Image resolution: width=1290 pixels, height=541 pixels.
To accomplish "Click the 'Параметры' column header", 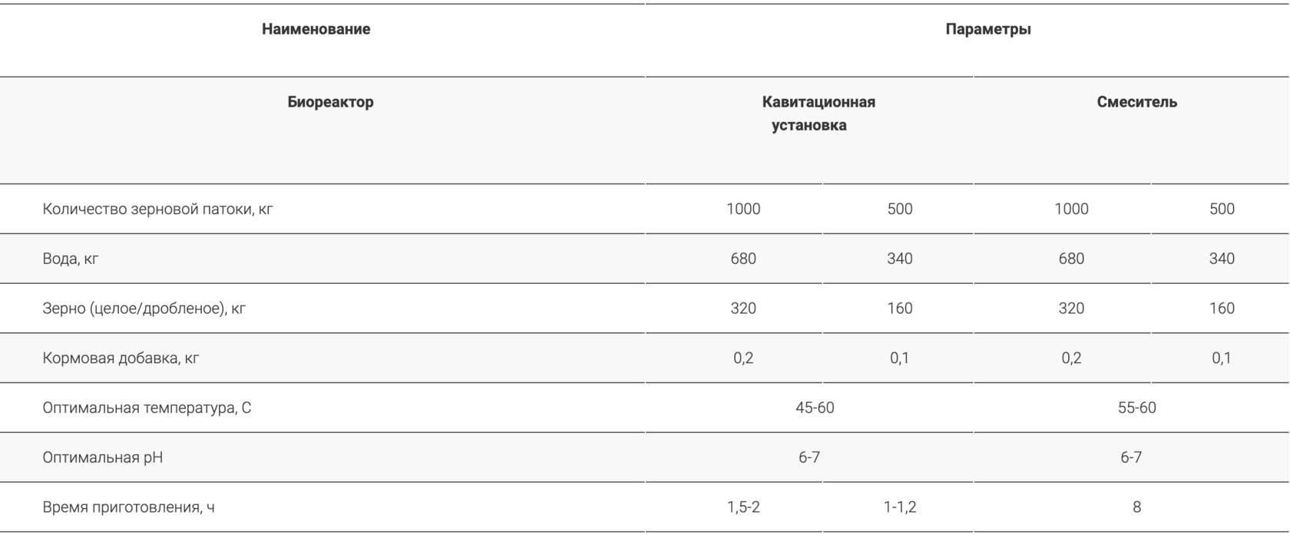I will coord(987,29).
